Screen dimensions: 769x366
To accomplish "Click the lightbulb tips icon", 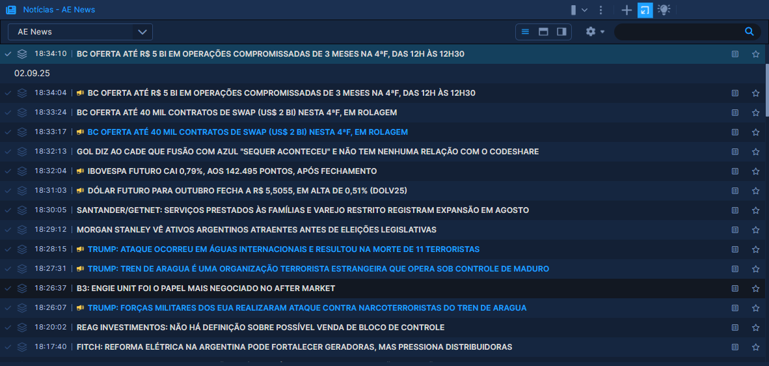I will click(x=664, y=10).
